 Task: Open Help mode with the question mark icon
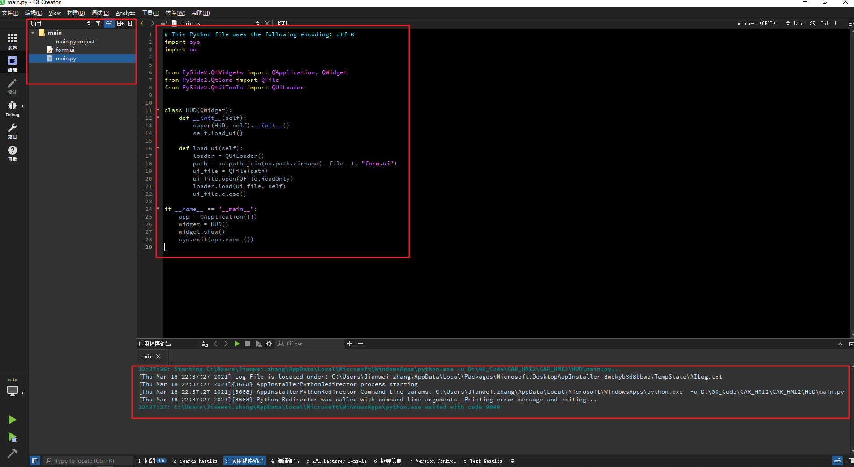(13, 153)
